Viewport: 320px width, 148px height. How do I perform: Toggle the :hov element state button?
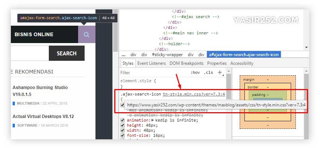coord(195,72)
